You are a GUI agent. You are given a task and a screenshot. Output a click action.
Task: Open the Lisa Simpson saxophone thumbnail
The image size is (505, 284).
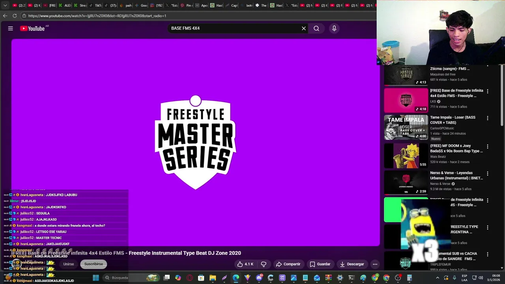[406, 156]
